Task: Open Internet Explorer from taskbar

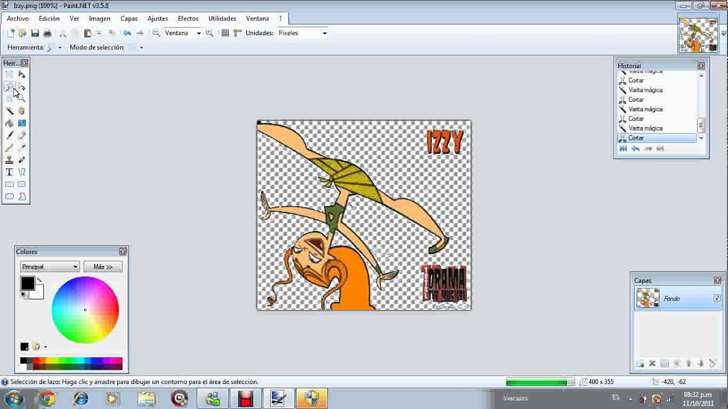Action: pyautogui.click(x=81, y=399)
